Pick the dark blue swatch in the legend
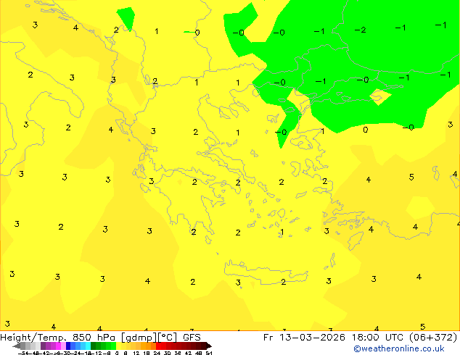This screenshot has height=355, width=460. click(x=68, y=346)
